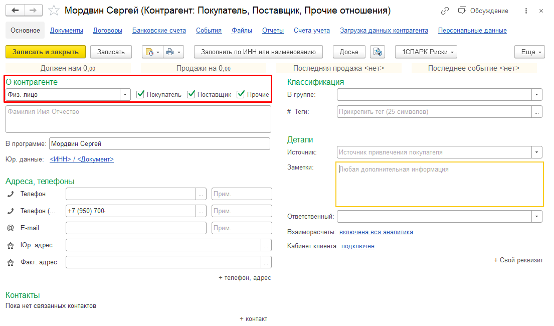Click into the E-mail input field
This screenshot has width=554, height=326.
[136, 228]
